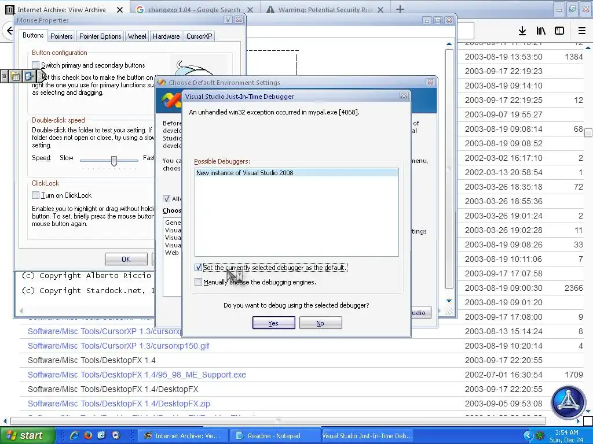Viewport: 593px width, 444px height.
Task: Open the Firefox Library icon
Action: point(541,31)
